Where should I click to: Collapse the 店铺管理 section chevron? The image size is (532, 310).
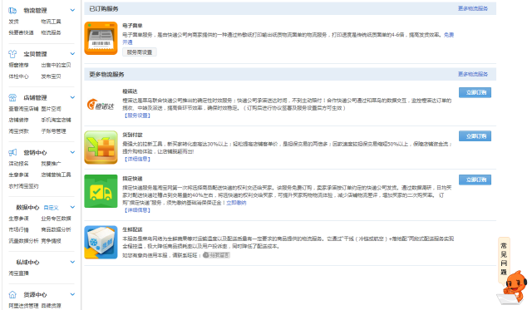pyautogui.click(x=72, y=97)
